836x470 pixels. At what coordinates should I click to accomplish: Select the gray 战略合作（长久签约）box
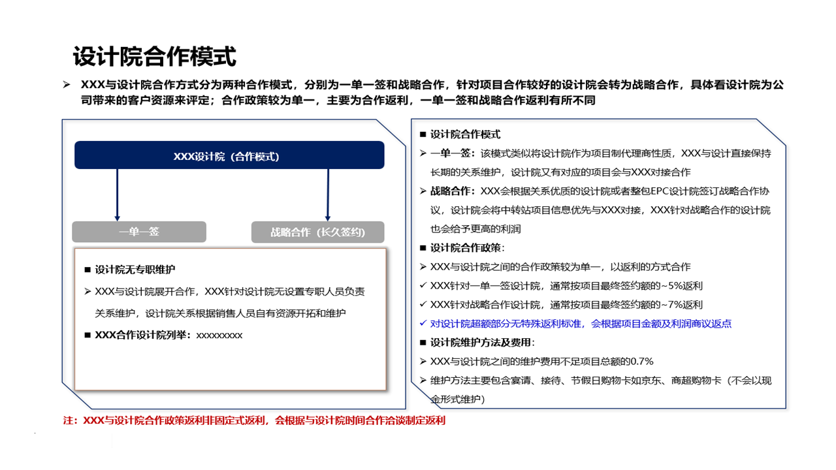click(x=317, y=232)
